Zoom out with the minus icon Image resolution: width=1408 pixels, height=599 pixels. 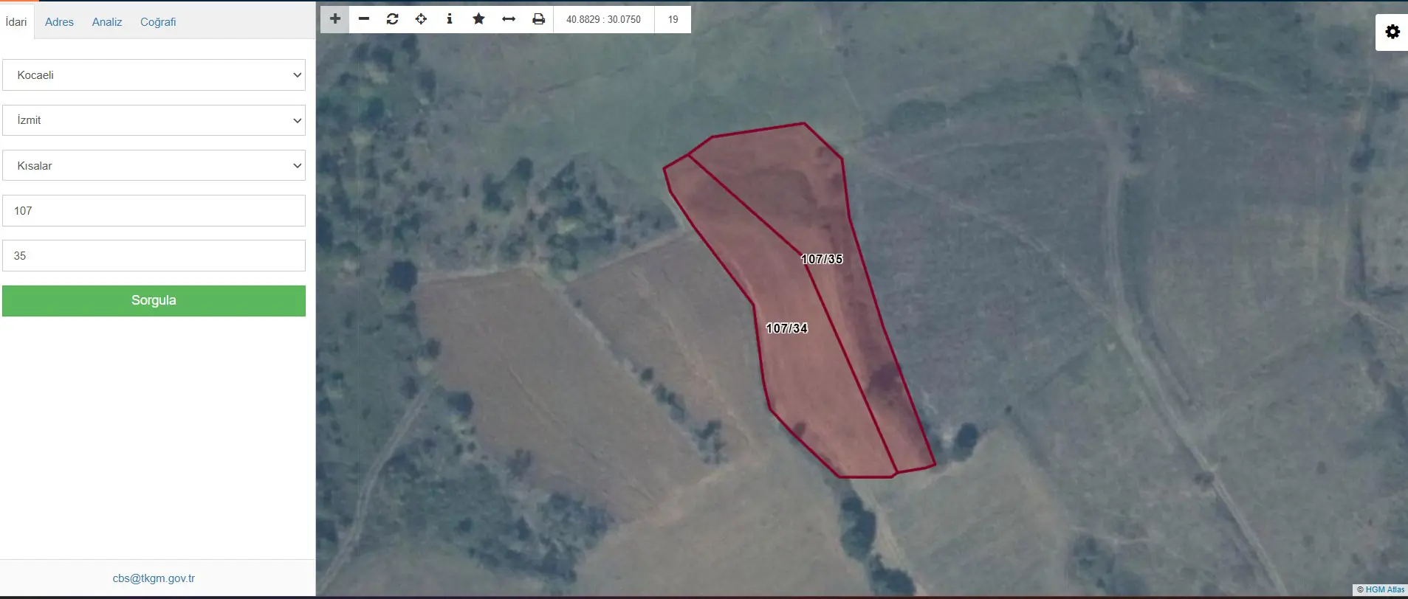[x=364, y=19]
